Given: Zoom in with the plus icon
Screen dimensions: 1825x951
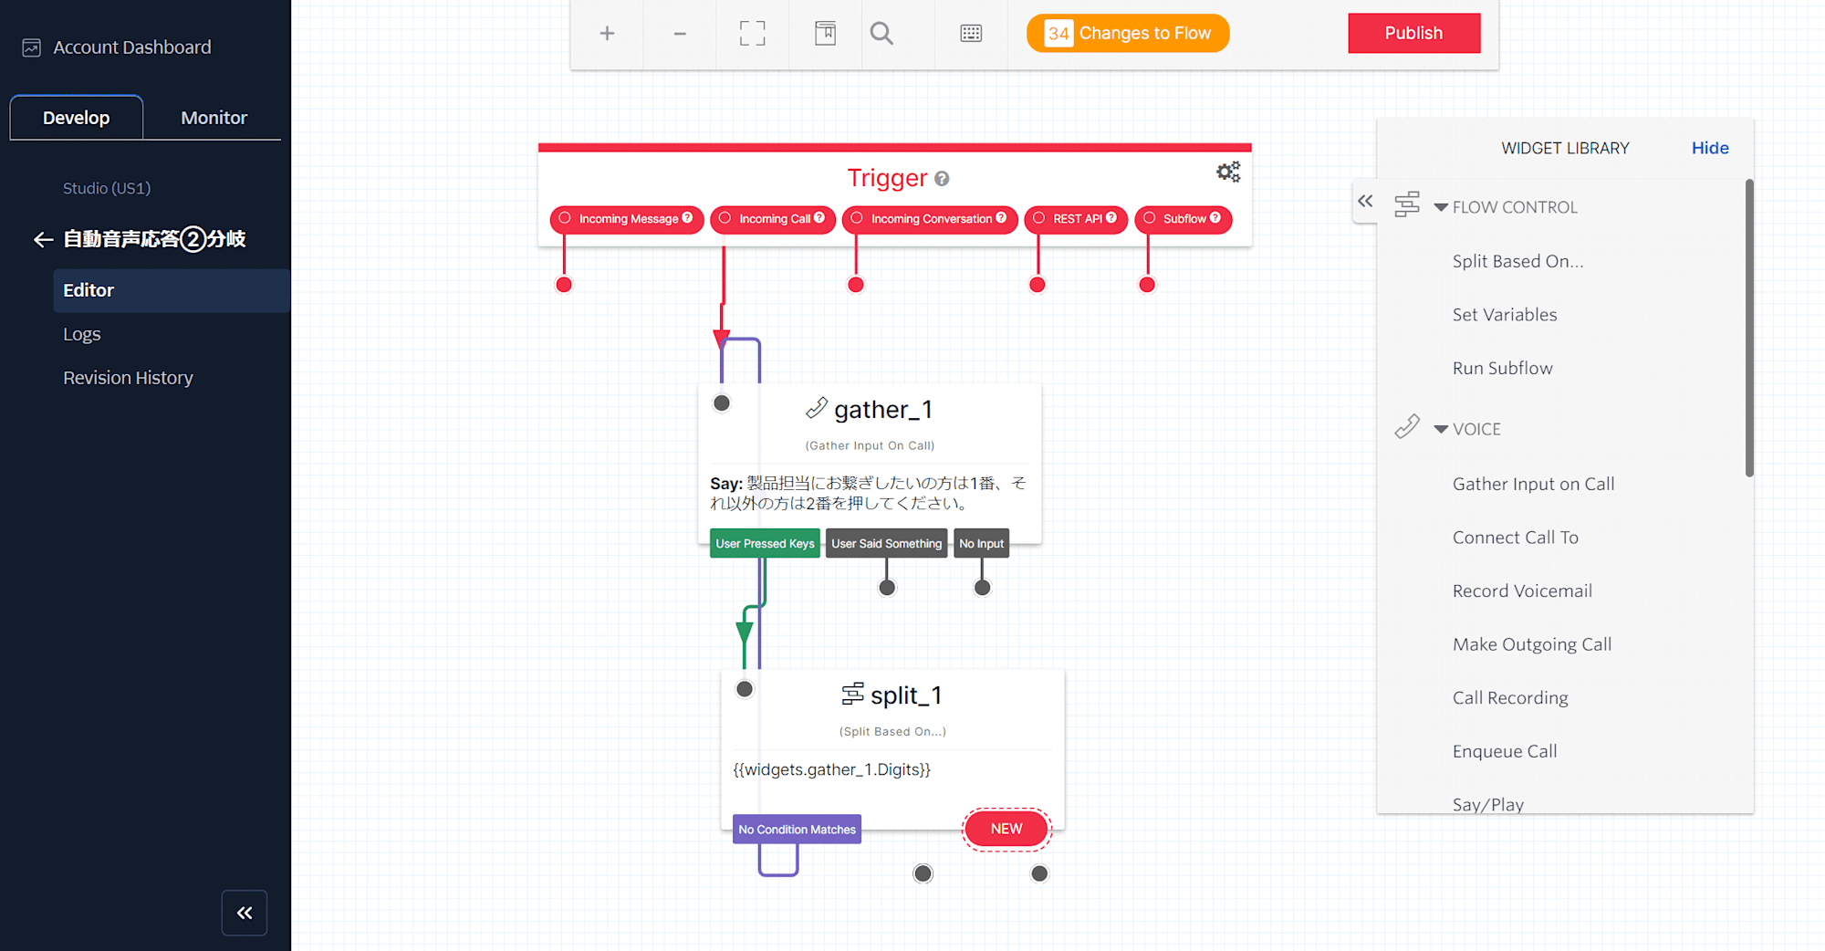Looking at the screenshot, I should click(x=607, y=34).
